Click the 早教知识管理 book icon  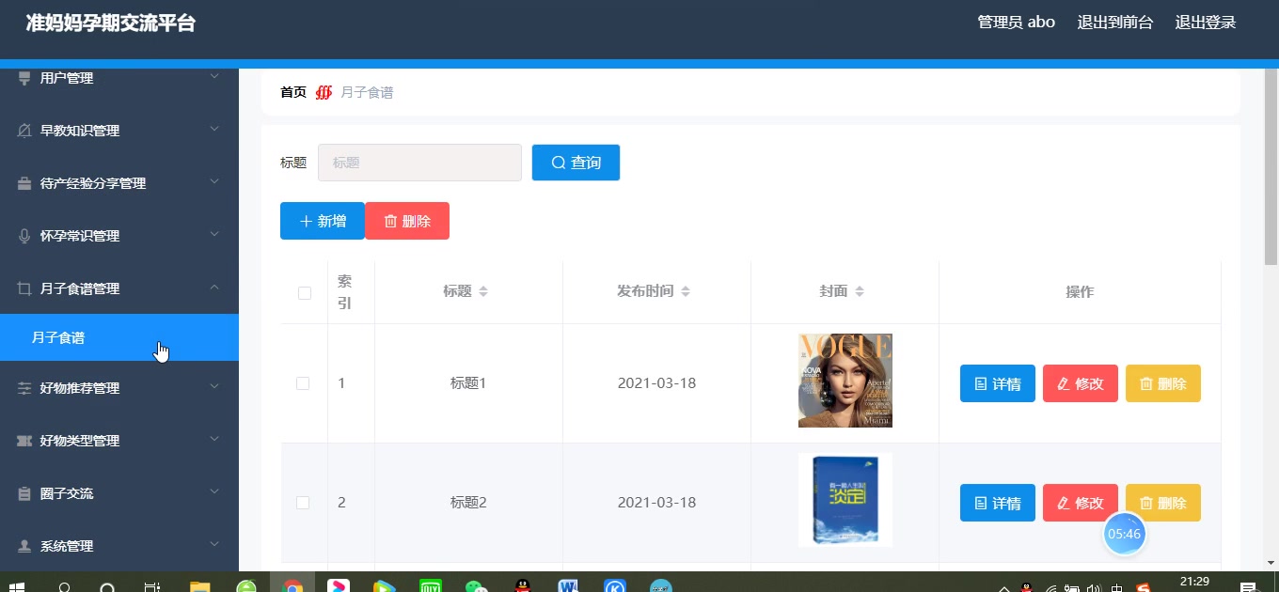(23, 130)
